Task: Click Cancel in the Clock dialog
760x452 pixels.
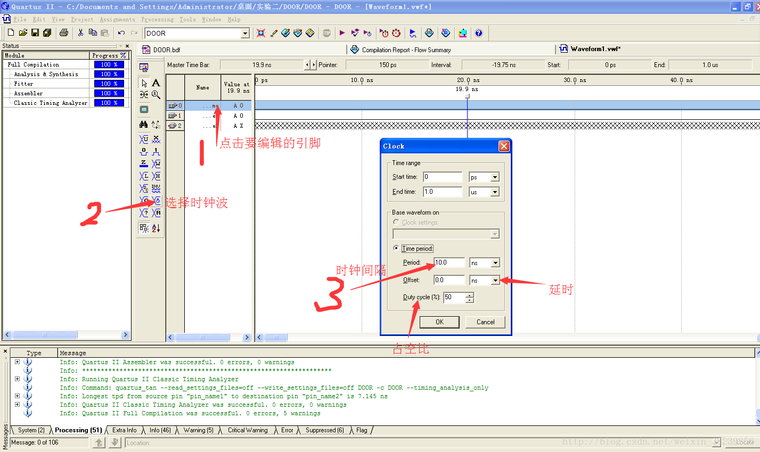Action: pyautogui.click(x=485, y=322)
